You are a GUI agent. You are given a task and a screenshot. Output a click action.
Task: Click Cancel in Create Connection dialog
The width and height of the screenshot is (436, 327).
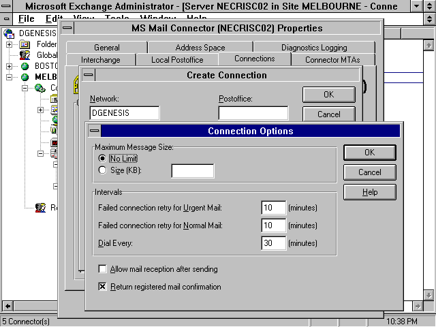328,114
